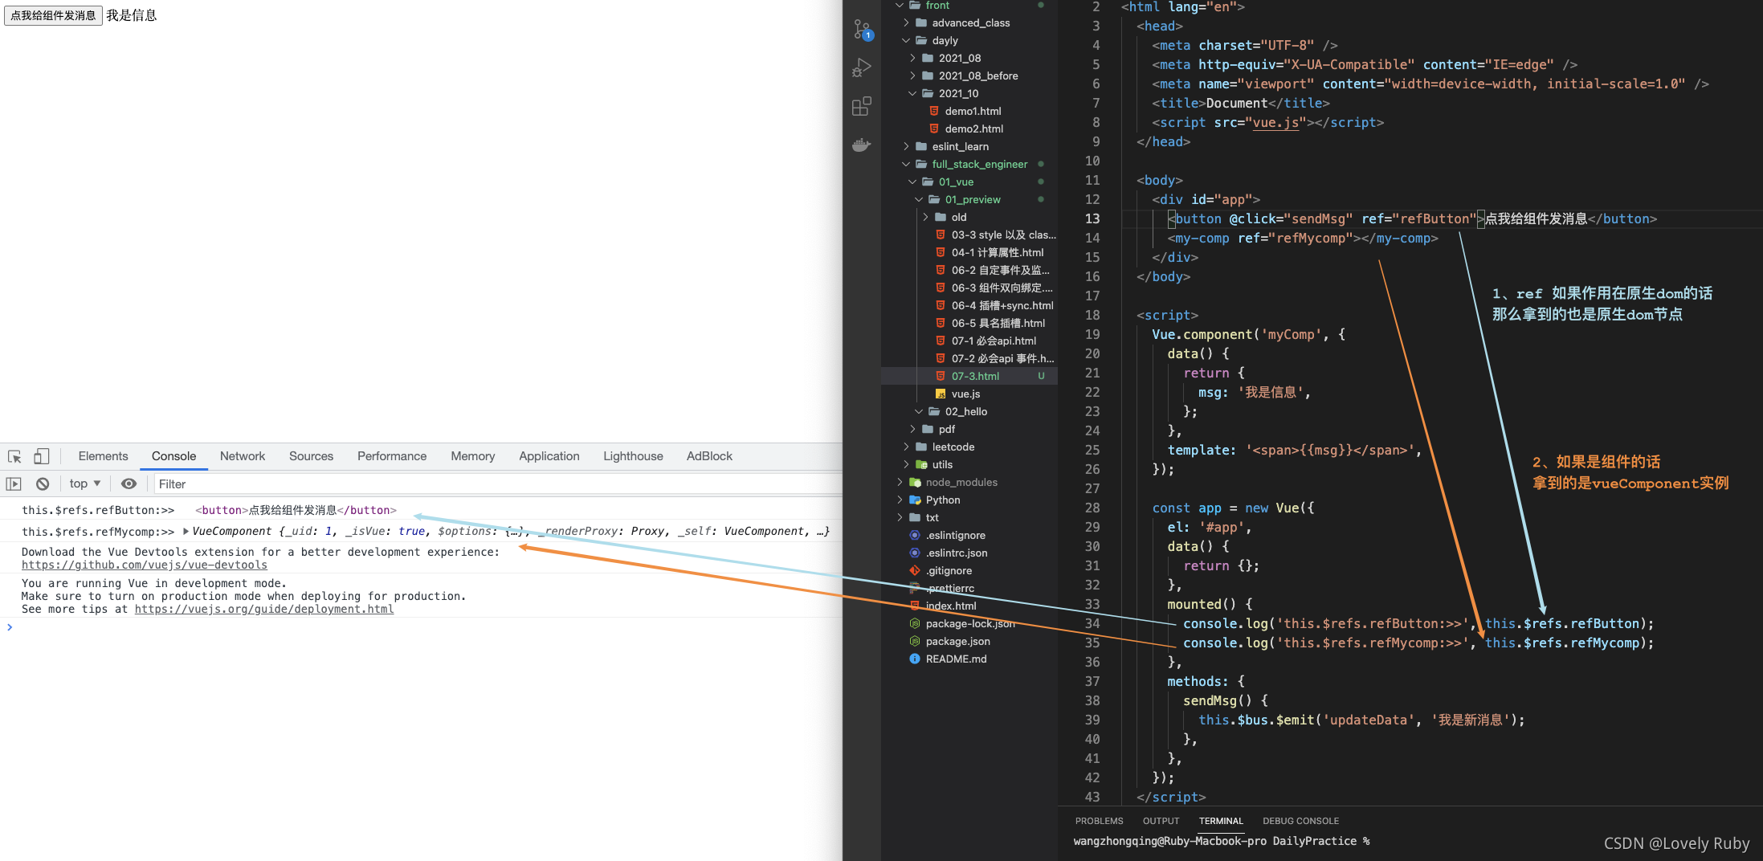1763x861 pixels.
Task: Open the vuejs deployment guide link
Action: pos(264,610)
